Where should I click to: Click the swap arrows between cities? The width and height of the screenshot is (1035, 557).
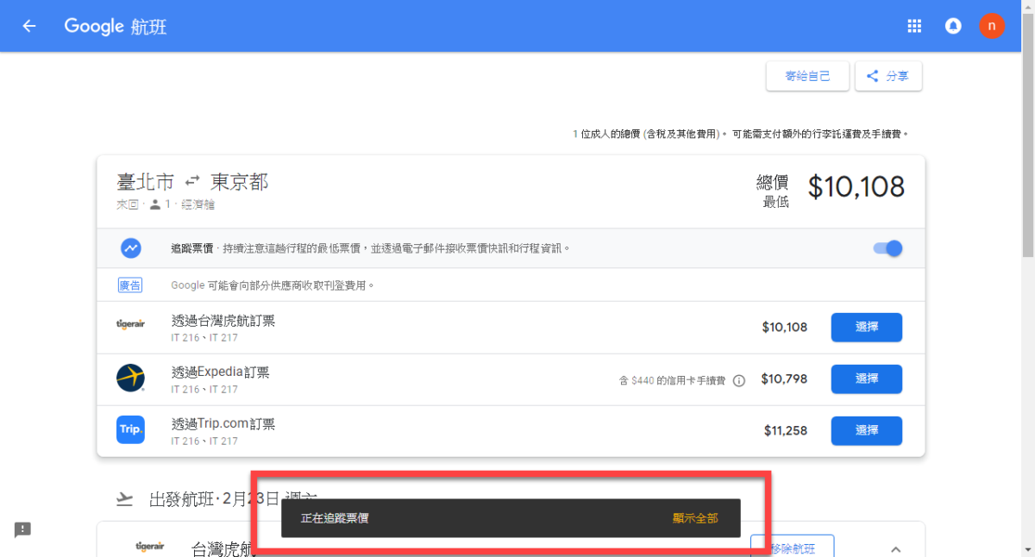192,181
